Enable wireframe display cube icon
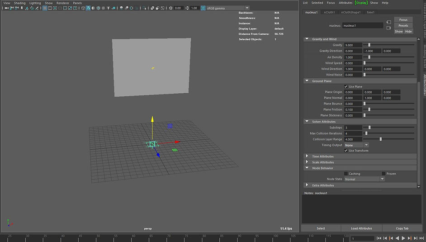Image resolution: width=426 pixels, height=242 pixels. click(83, 8)
